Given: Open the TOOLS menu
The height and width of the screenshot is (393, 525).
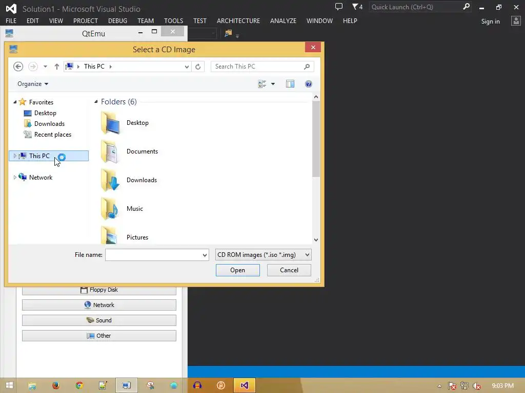Looking at the screenshot, I should [173, 20].
